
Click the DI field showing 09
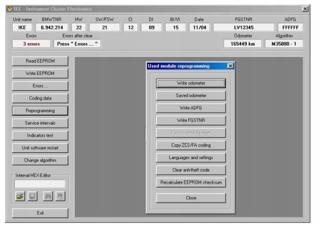pyautogui.click(x=151, y=28)
